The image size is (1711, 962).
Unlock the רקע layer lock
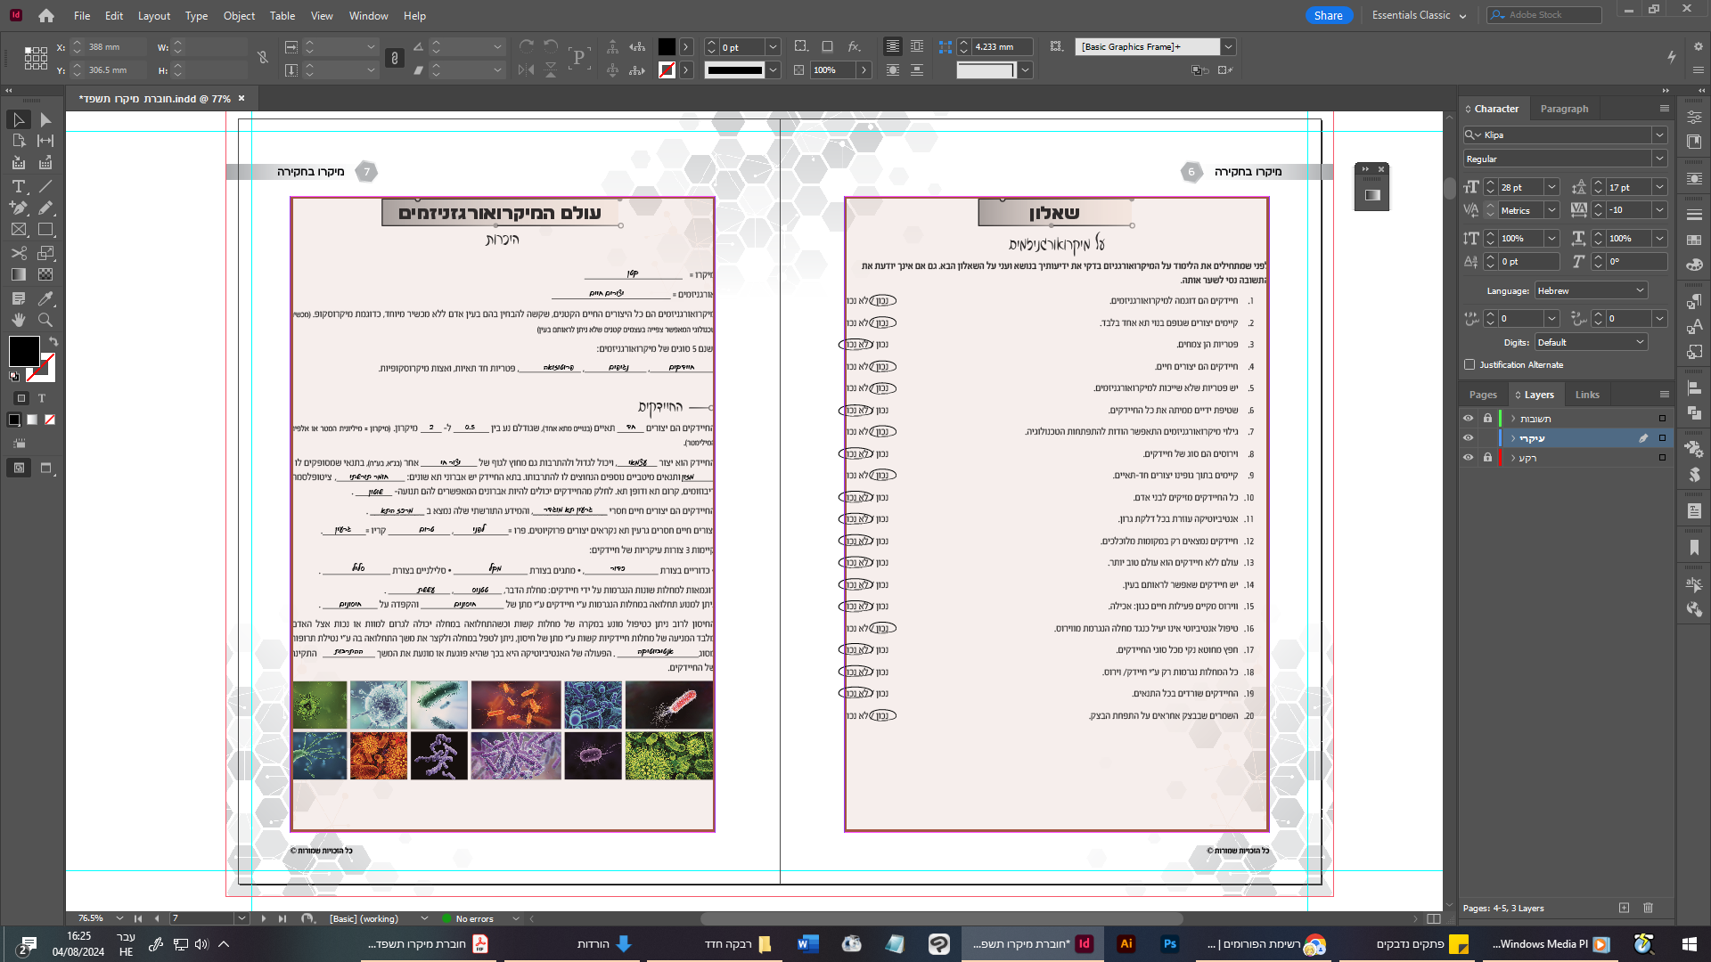[x=1487, y=458]
